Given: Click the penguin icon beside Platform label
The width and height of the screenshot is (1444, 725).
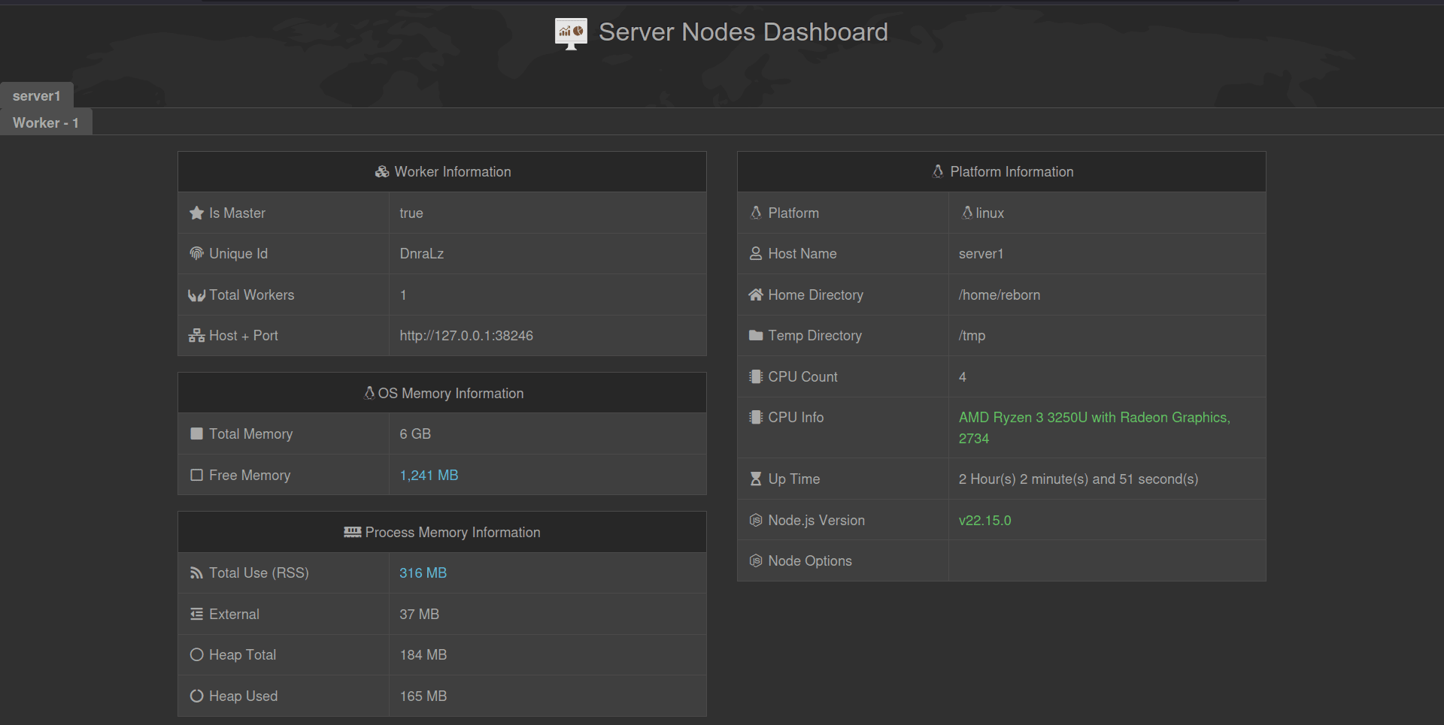Looking at the screenshot, I should pos(756,213).
